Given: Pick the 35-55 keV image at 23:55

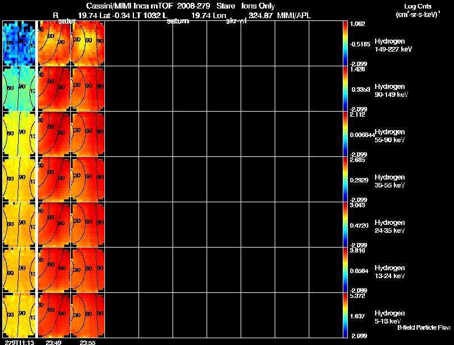Looking at the screenshot, I should (x=88, y=180).
